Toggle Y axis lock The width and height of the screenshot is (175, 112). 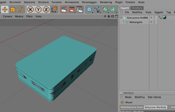point(38,10)
